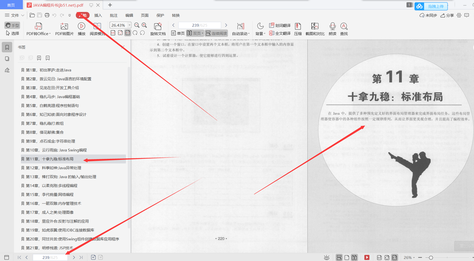Click red play icon in status bar

(367, 257)
